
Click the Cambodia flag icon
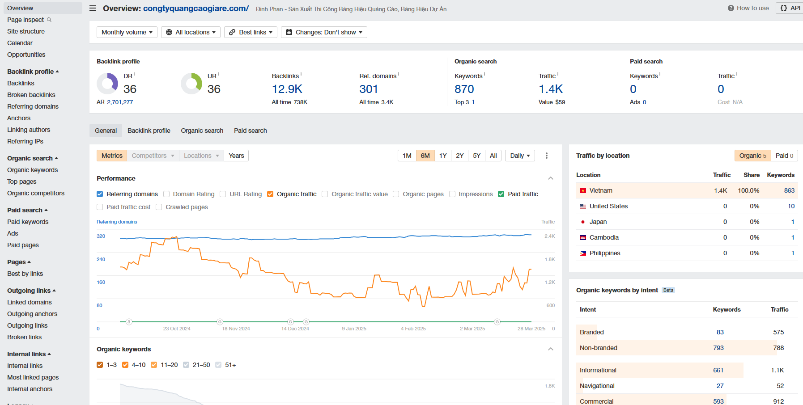(x=583, y=238)
